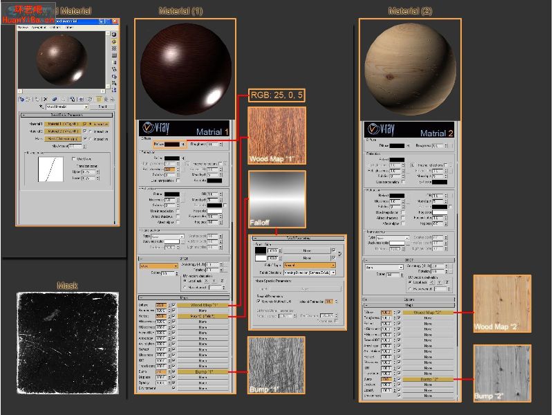Open the Navigation menu
Viewport: 553px width, 415px height.
[x=39, y=27]
